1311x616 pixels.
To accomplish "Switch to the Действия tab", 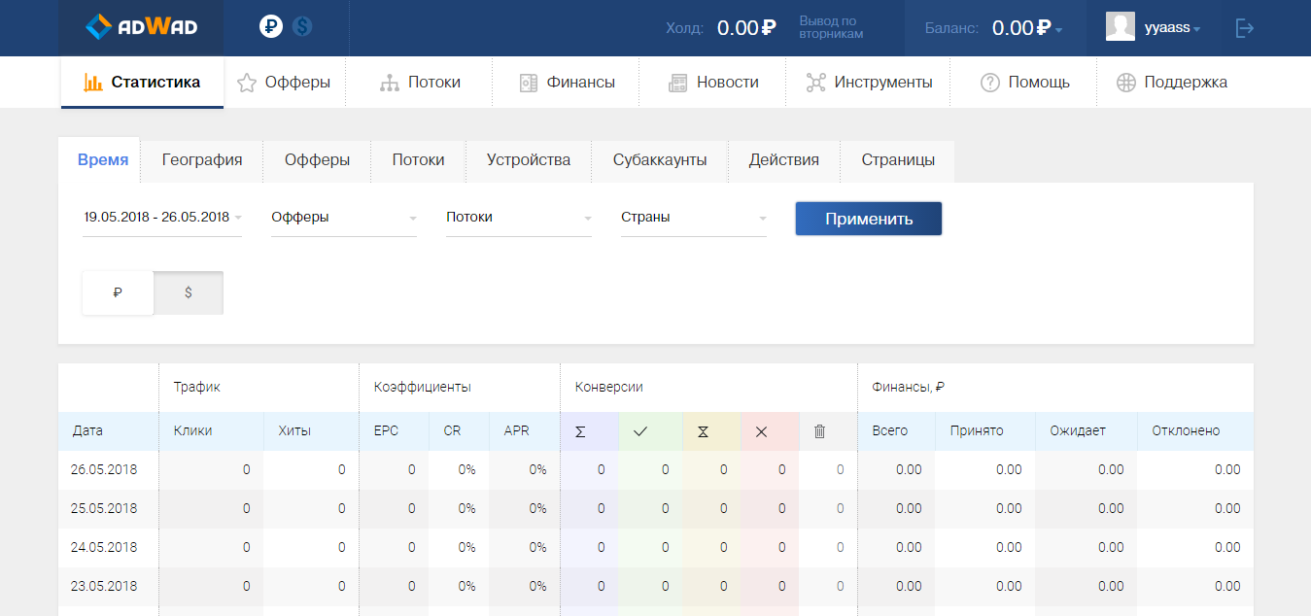I will [x=783, y=160].
